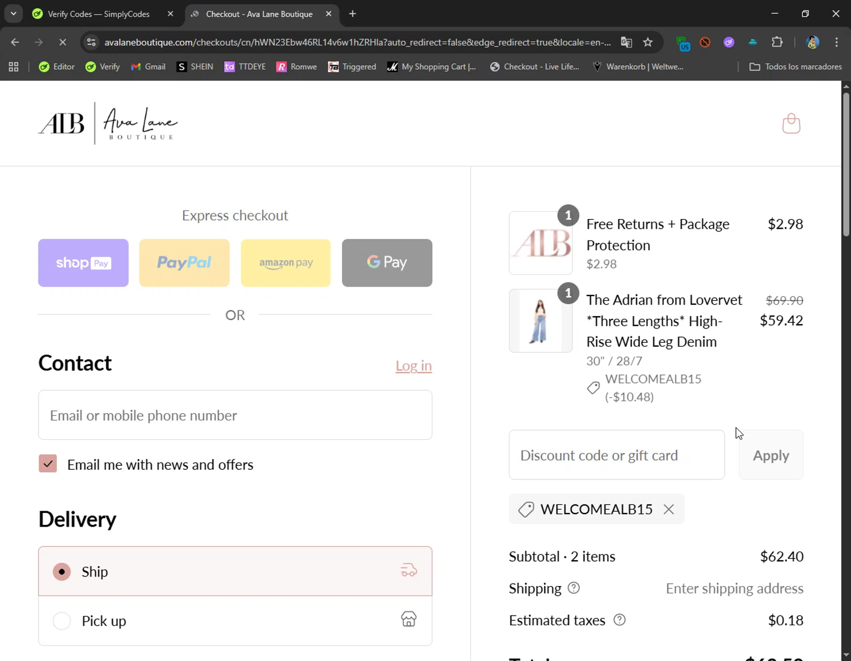Viewport: 851px width, 661px height.
Task: Check out using Google Pay
Action: [x=387, y=263]
